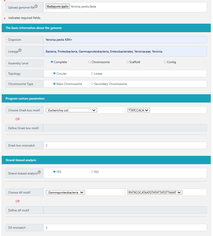This screenshot has width=213, height=236.
Task: Select Main Chromosome type
Action: tap(54, 84)
